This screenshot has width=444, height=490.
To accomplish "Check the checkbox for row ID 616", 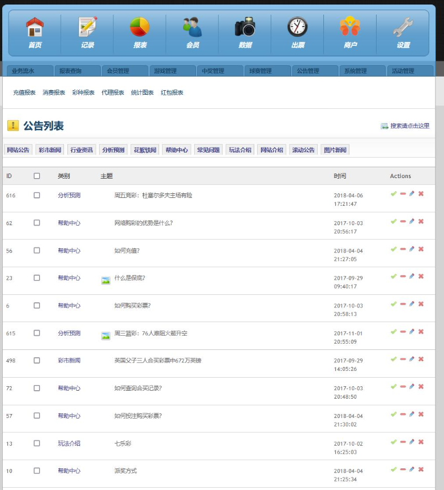I will pos(37,195).
